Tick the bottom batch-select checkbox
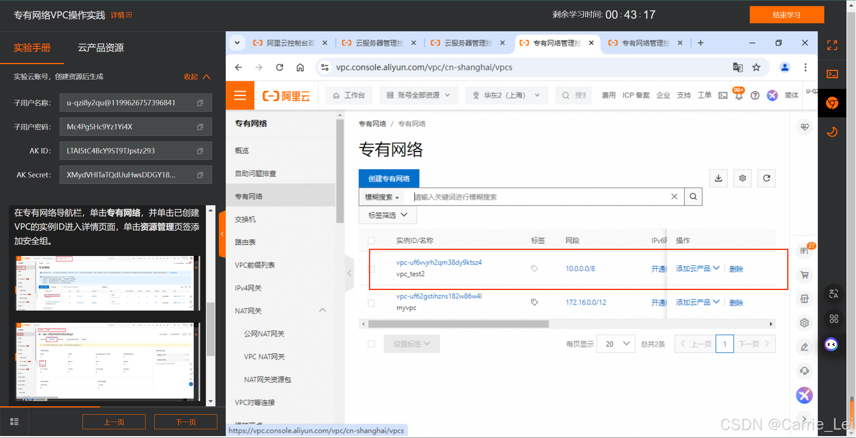This screenshot has width=856, height=438. [371, 344]
